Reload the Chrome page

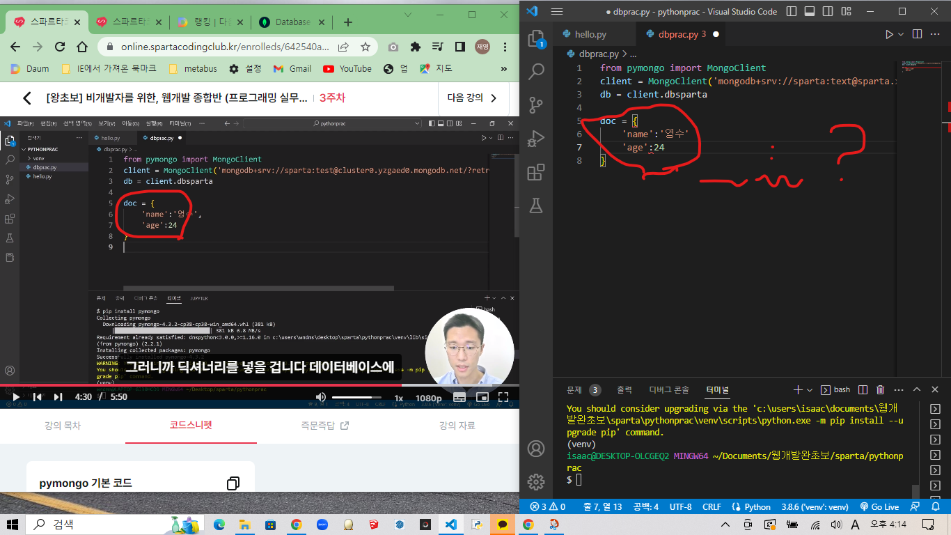[x=60, y=47]
